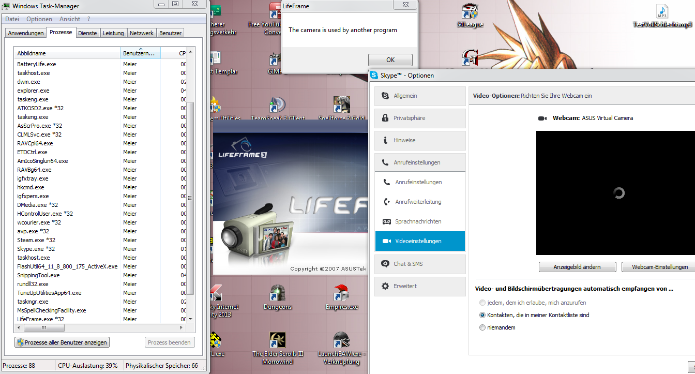Screen dimensions: 695x374
Task: Open the TestVollSchlecht.mp3 file icon
Action: (662, 16)
